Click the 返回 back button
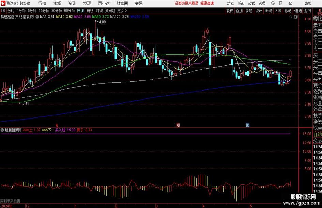This screenshot has height=208, width=322. tap(307, 11)
